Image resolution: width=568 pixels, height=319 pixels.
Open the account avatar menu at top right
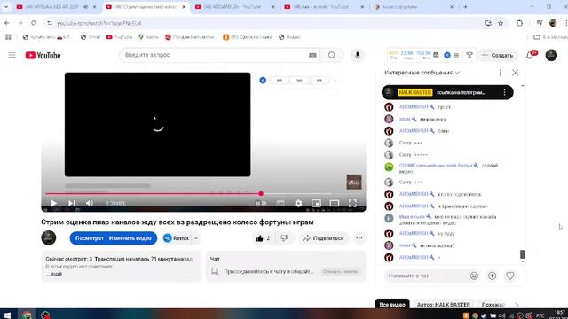pyautogui.click(x=551, y=55)
